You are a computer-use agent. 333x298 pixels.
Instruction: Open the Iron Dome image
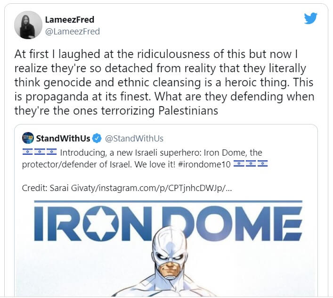pyautogui.click(x=166, y=248)
